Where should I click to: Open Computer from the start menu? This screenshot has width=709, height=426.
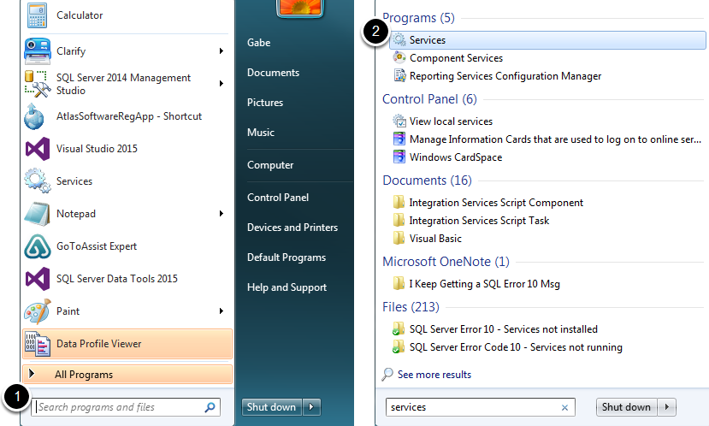tap(270, 165)
